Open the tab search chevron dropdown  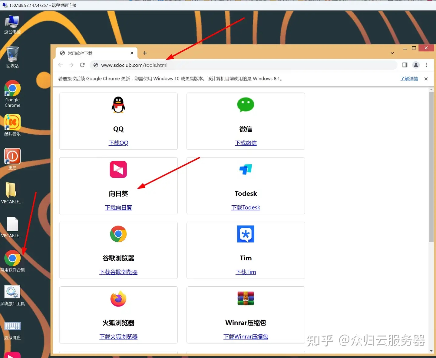[x=392, y=53]
